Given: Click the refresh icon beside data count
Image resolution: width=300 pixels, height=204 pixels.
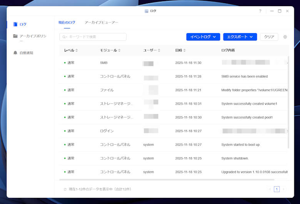Looking at the screenshot, I should 65,189.
